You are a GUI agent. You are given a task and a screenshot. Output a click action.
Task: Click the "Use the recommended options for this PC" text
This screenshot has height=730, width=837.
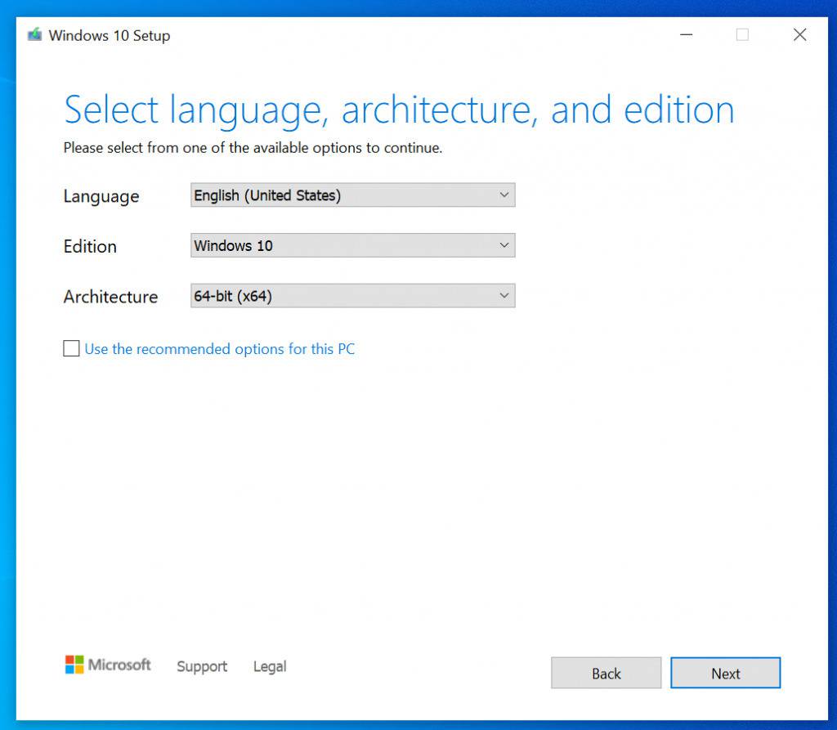220,349
